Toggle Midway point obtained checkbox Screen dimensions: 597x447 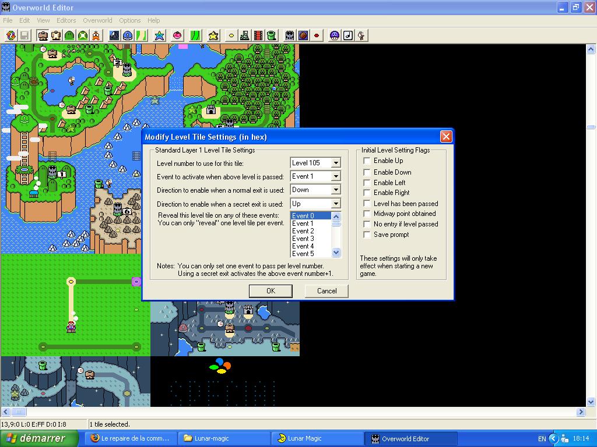[x=367, y=214]
